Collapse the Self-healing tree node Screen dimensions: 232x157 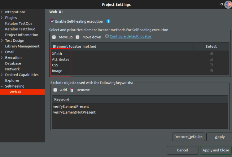pyautogui.click(x=2, y=86)
